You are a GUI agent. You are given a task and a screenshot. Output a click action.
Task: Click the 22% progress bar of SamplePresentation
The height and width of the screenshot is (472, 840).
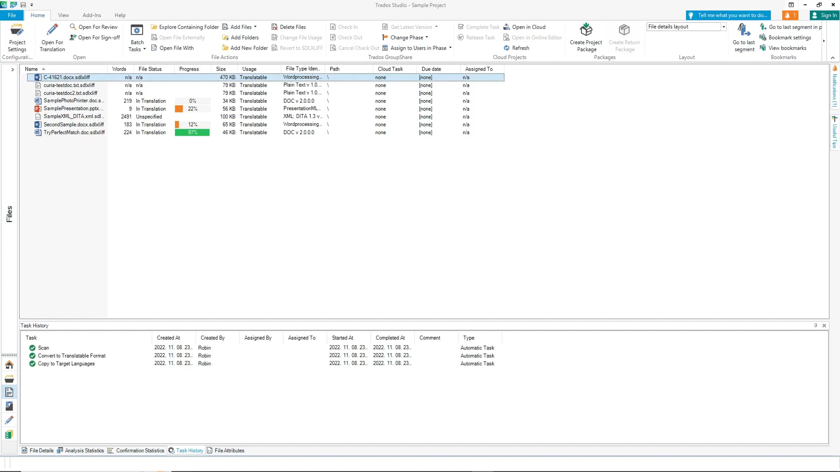192,109
